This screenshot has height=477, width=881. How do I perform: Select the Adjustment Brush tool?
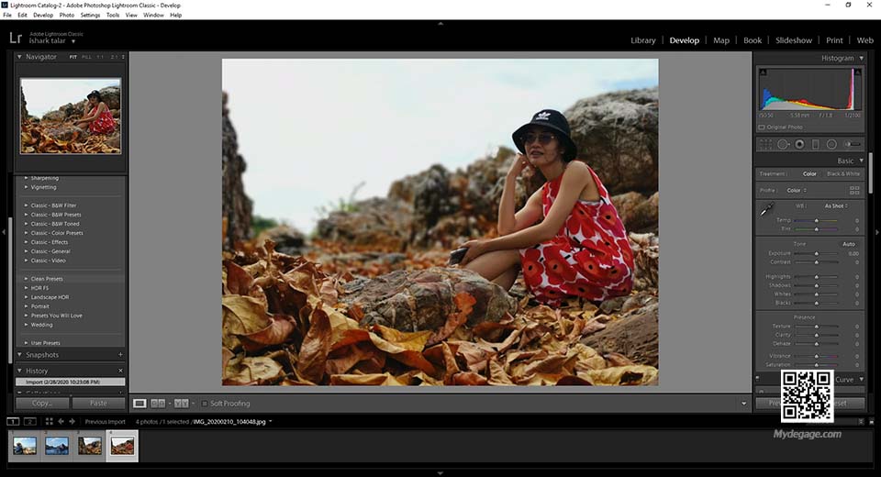coord(853,144)
